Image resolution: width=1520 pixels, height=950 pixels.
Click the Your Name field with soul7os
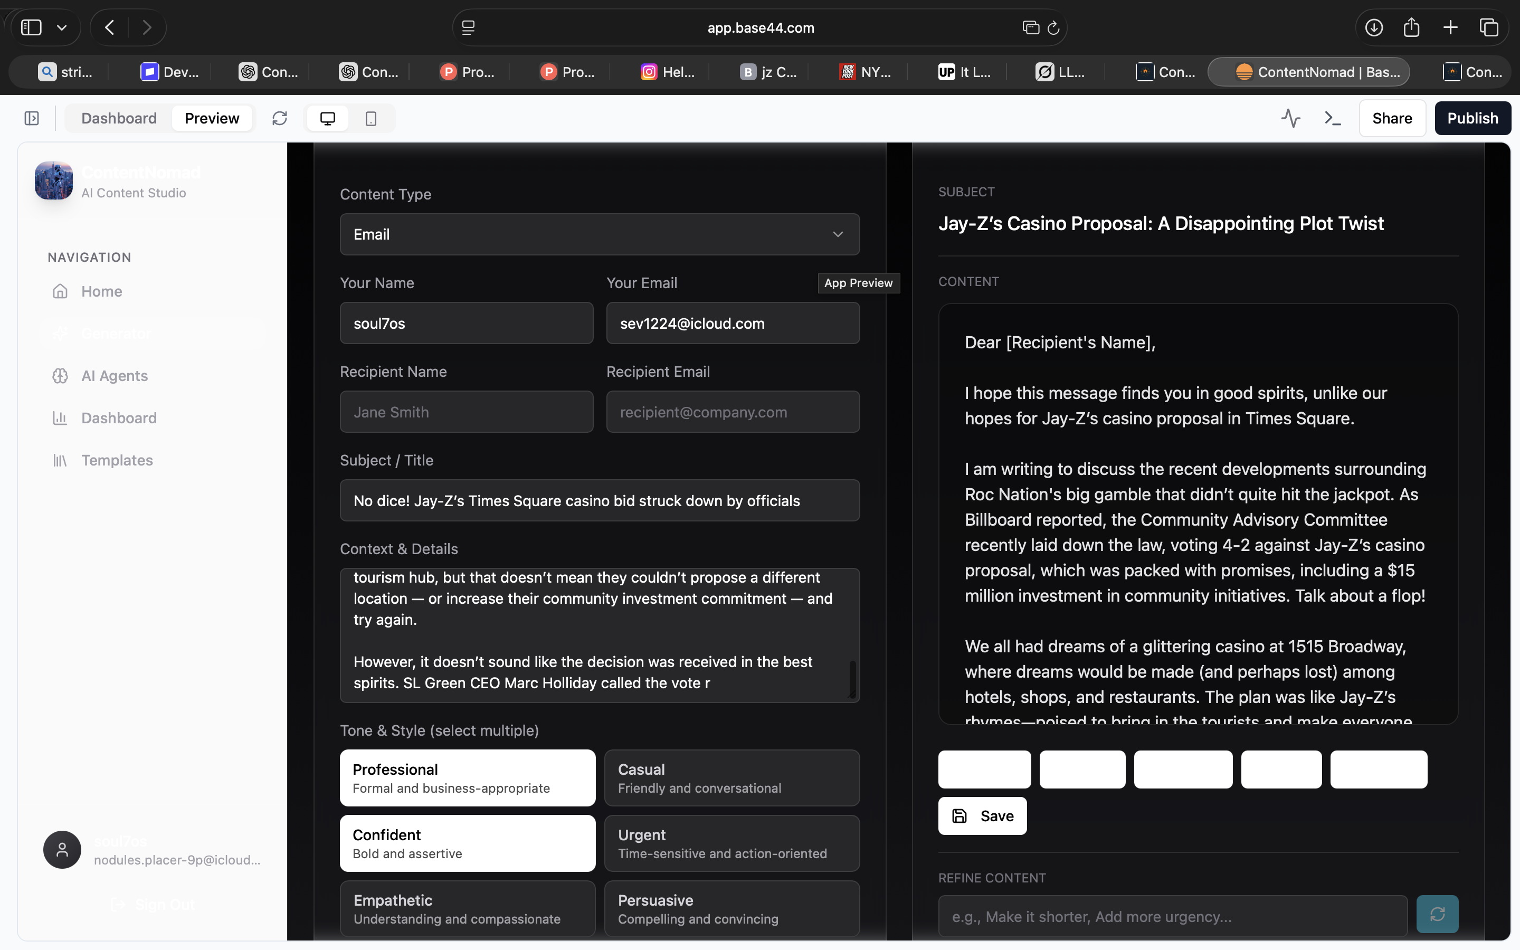(466, 323)
